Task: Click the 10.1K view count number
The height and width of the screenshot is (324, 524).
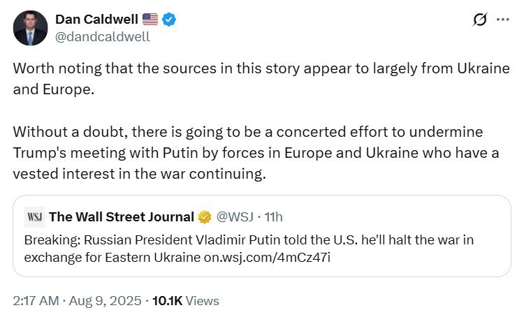Action: (x=168, y=301)
